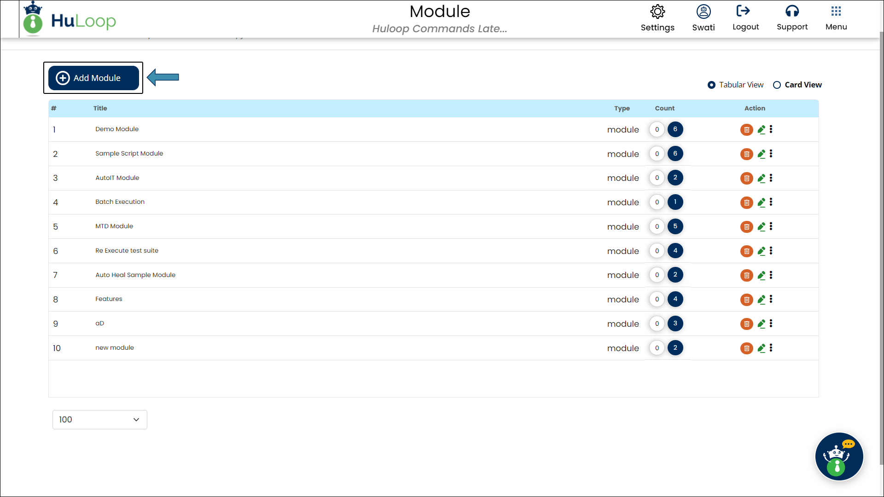
Task: Click the Huloop Commands Late... subtitle
Action: [440, 29]
